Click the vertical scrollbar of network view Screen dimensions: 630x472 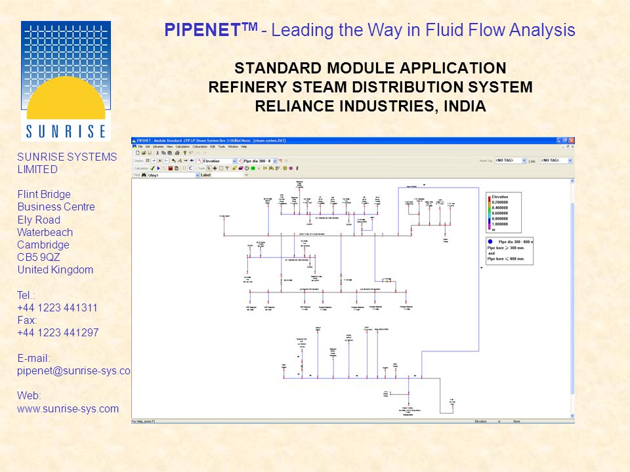[572, 299]
